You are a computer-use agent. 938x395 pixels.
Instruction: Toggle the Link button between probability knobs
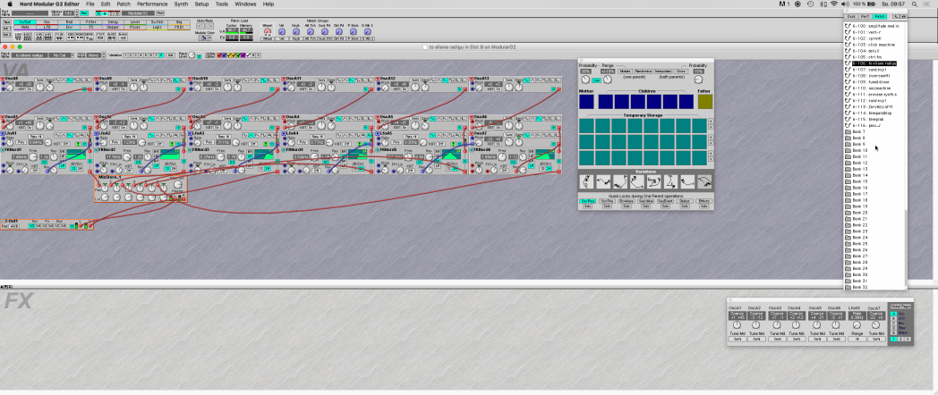[x=597, y=80]
